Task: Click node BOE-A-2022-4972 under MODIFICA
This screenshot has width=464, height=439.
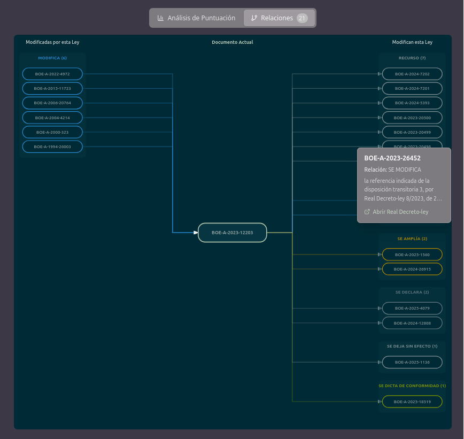Action: coord(52,74)
